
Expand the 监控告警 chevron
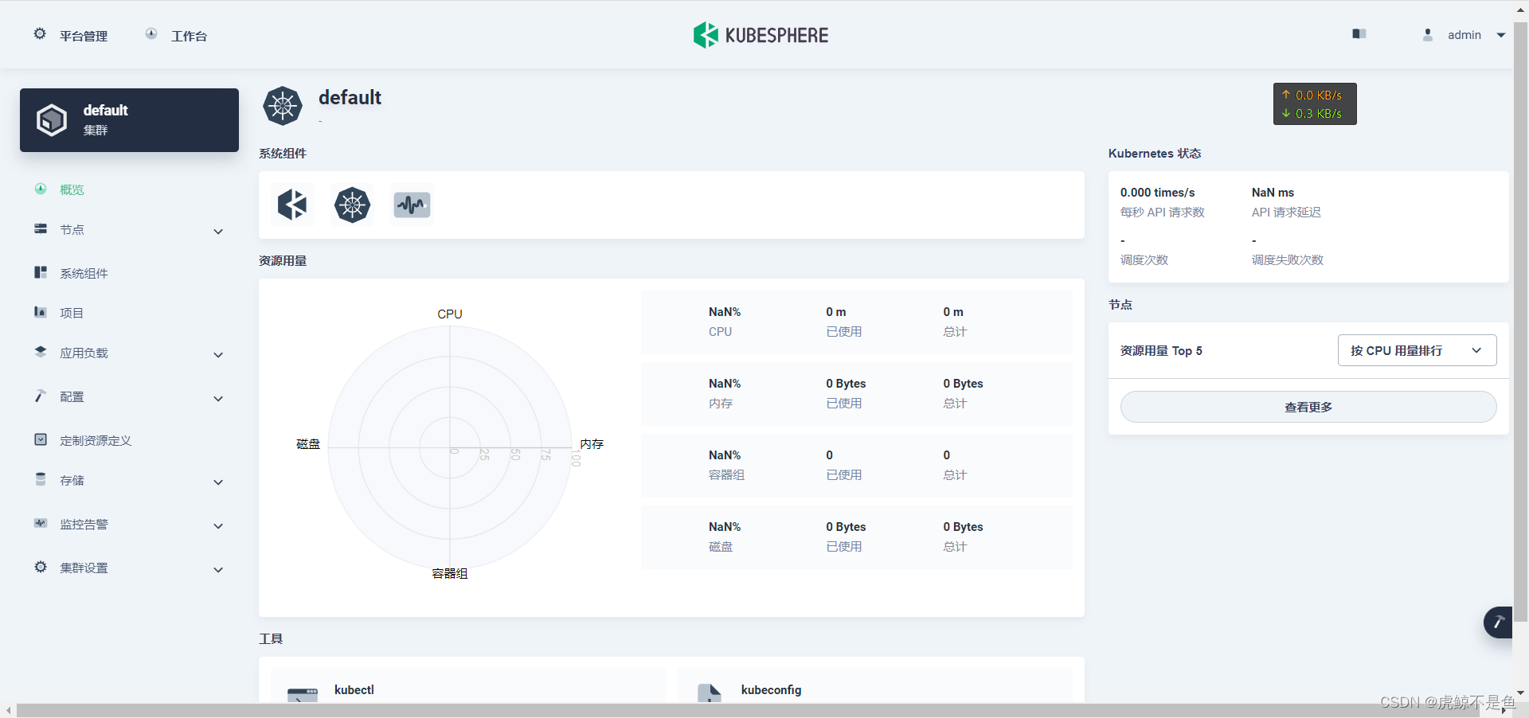(x=218, y=526)
